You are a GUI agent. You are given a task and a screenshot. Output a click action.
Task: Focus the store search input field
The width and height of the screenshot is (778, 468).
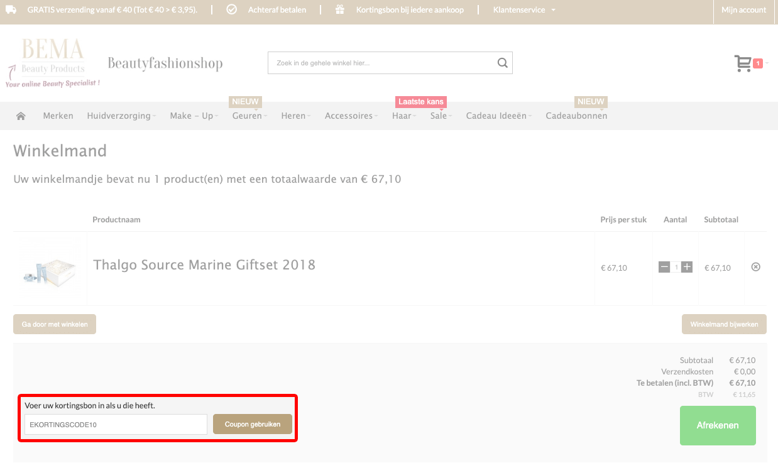(x=382, y=63)
